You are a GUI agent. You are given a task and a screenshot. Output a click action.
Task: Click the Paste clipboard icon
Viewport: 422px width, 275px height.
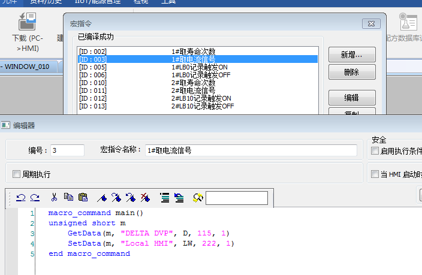point(83,197)
